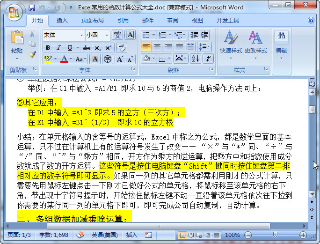Apply character border icon
Viewport: 320px width, 244px height.
coord(130,35)
